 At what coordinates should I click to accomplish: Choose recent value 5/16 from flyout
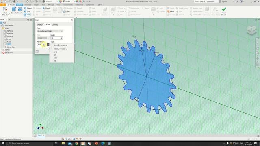coord(56,52)
